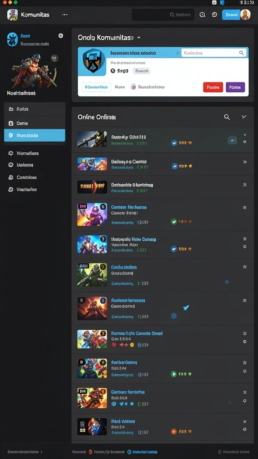Star the green soldier row
The image size is (258, 459).
(x=245, y=267)
